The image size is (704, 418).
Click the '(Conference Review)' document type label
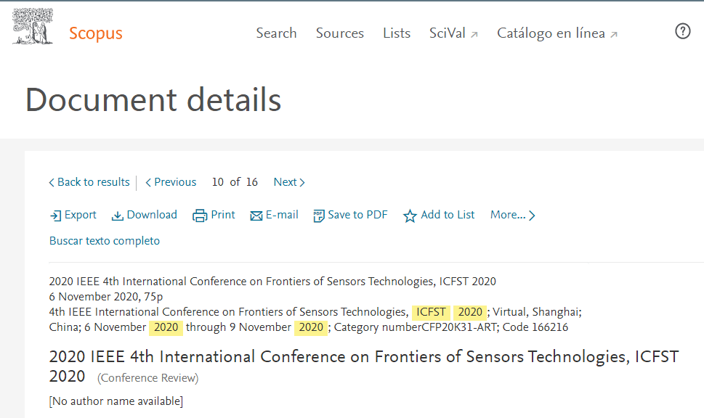tap(148, 378)
